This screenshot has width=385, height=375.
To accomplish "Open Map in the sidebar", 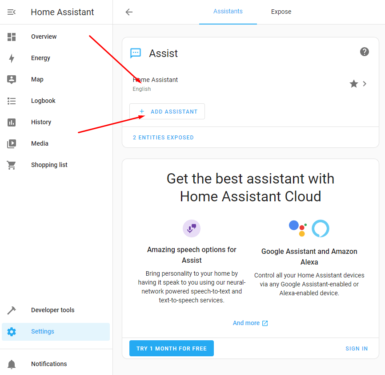I will click(x=56, y=80).
